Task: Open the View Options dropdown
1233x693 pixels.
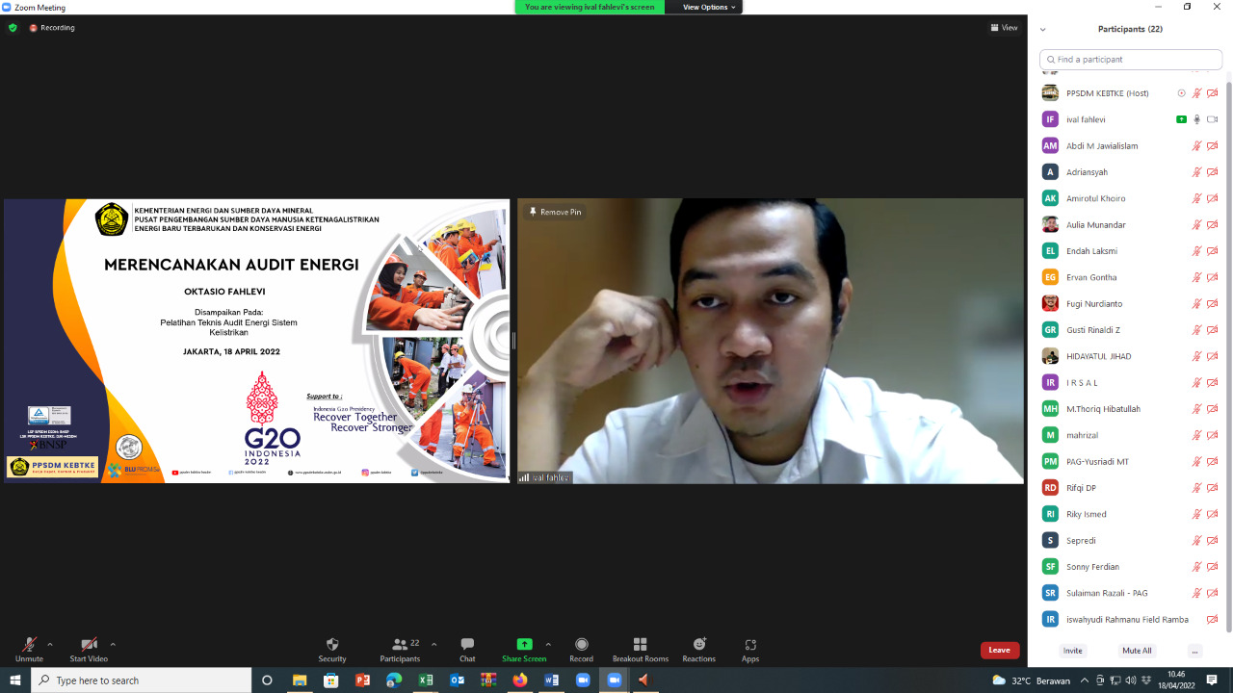Action: 710,7
